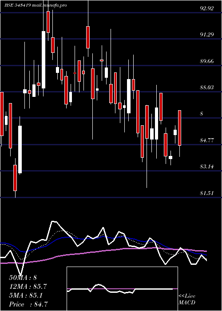Click the 83.14 price axis label
The height and width of the screenshot is (311, 222).
pyautogui.click(x=207, y=167)
